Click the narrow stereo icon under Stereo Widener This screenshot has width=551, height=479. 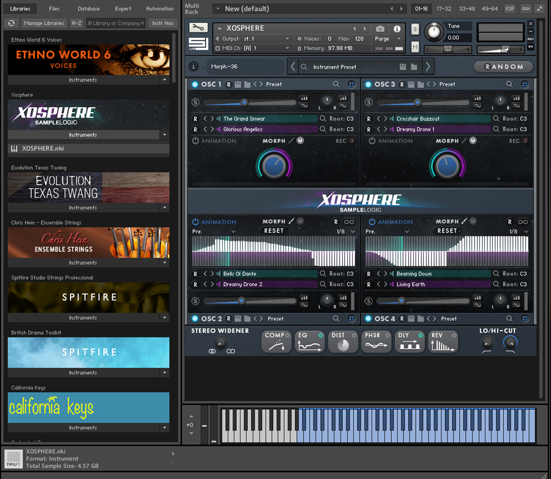212,351
